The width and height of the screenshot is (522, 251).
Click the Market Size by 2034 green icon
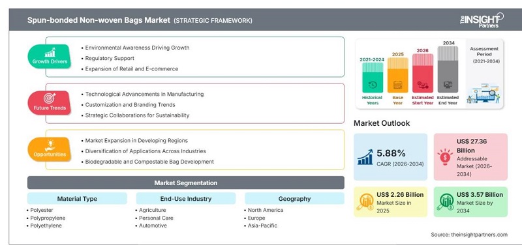(445, 201)
